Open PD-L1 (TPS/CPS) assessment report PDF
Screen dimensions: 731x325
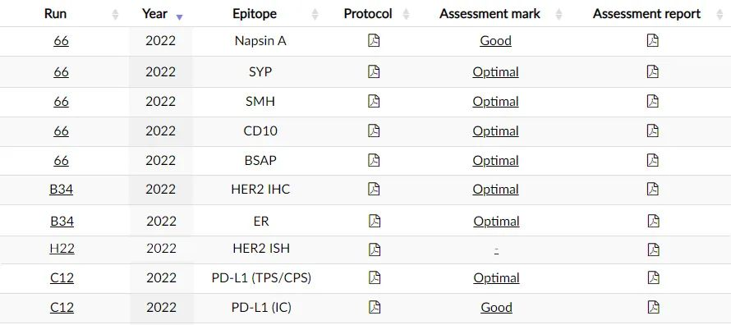[654, 278]
